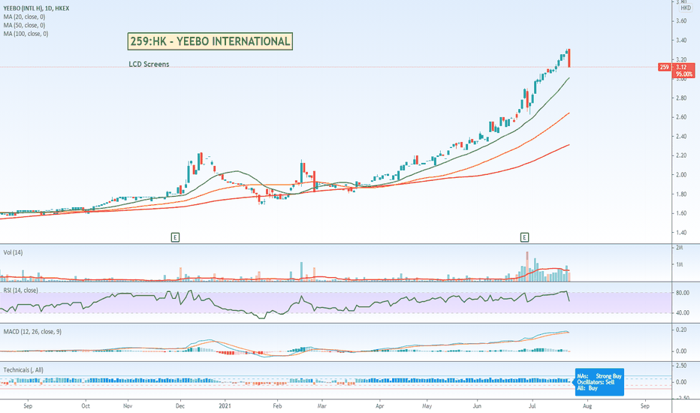Click the 3.40 price scale label
Image resolution: width=700 pixels, height=413 pixels.
pos(681,41)
